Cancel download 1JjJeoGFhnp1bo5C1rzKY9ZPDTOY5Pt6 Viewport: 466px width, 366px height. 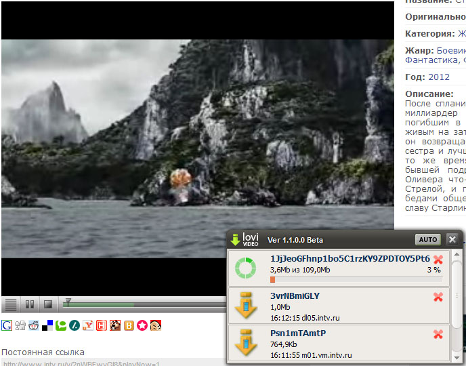[x=438, y=260]
